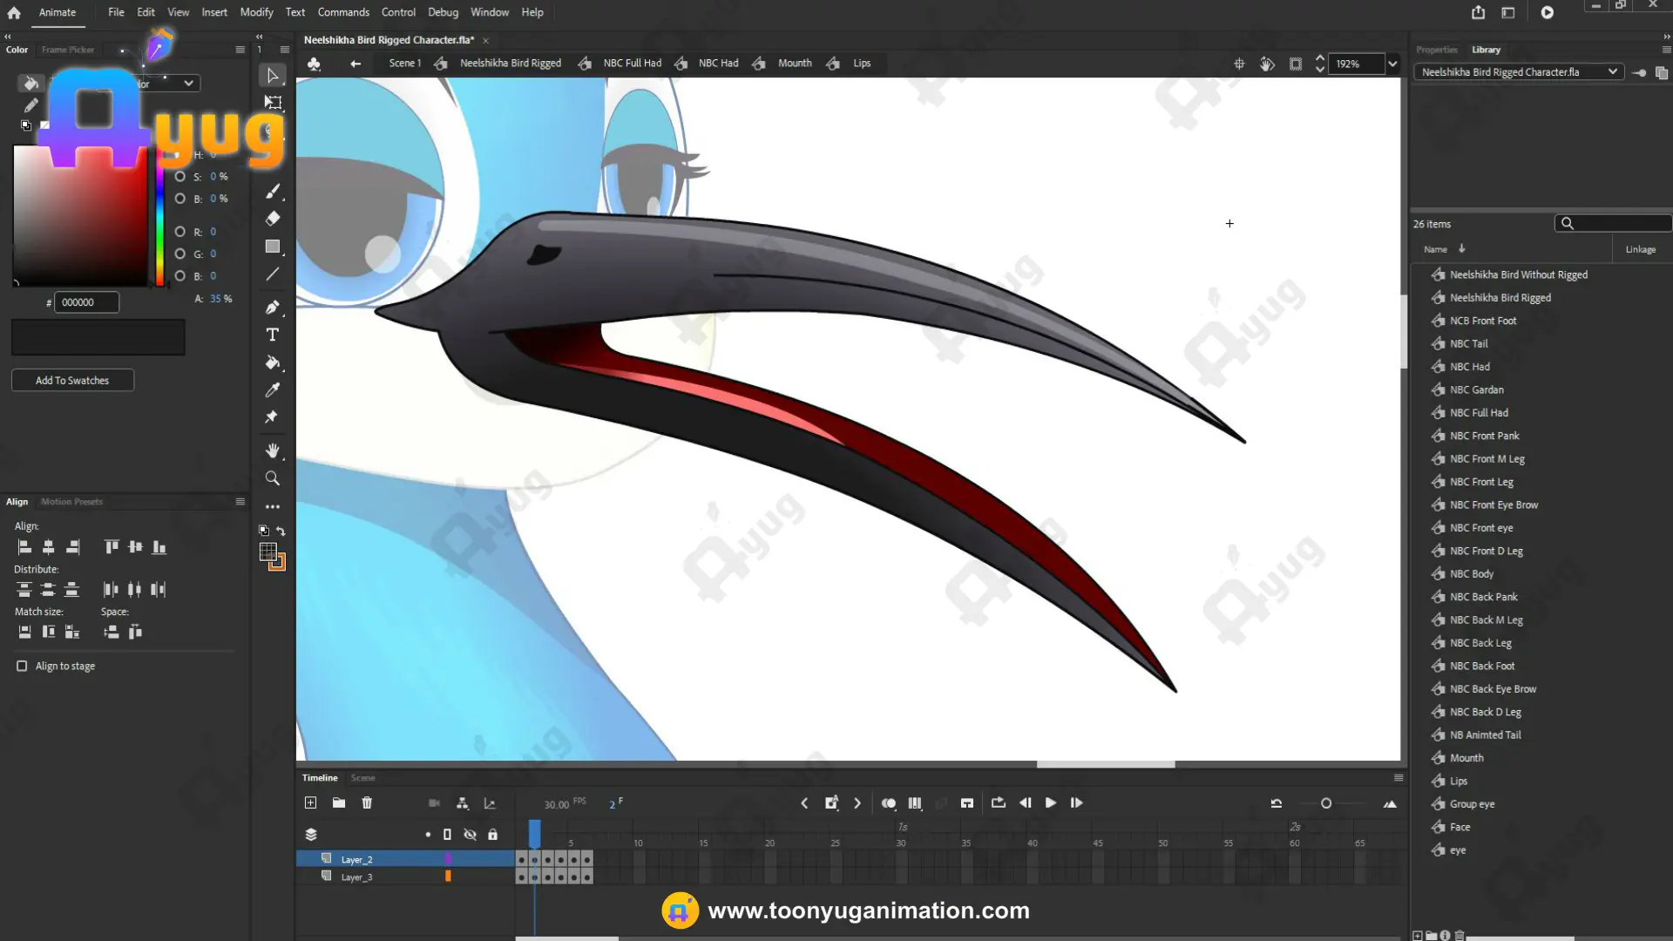Viewport: 1673px width, 941px height.
Task: Select the Zoom magnifier tool
Action: [273, 478]
